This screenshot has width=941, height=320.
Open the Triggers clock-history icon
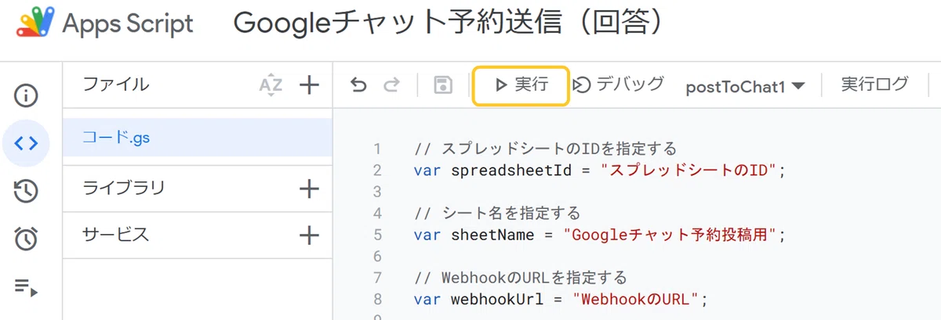pos(26,191)
